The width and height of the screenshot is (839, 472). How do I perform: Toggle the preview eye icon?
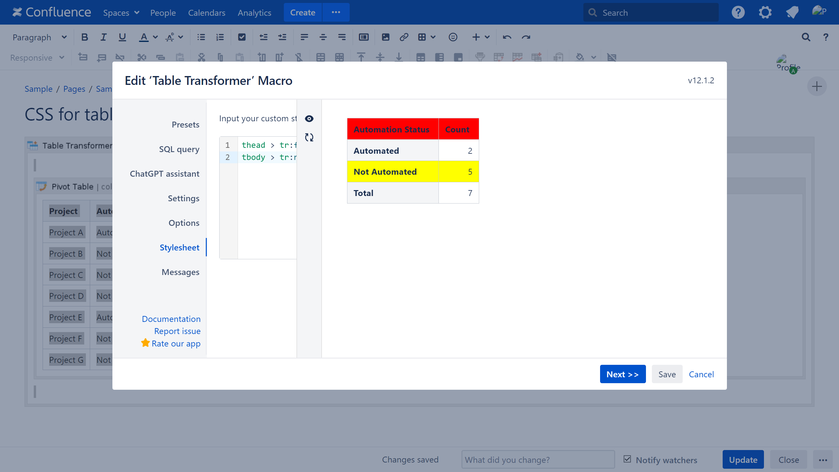coord(309,119)
